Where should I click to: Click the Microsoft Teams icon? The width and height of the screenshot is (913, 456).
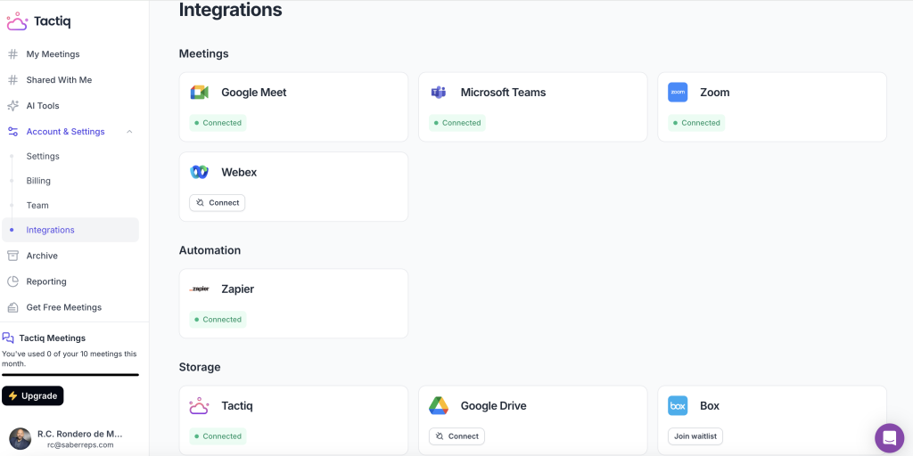pos(439,93)
